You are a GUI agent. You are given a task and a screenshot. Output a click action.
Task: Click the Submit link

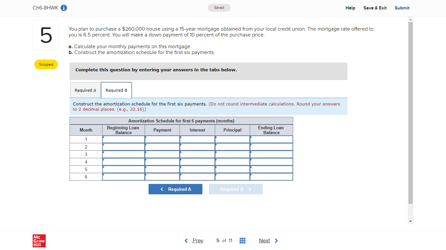[x=402, y=8]
